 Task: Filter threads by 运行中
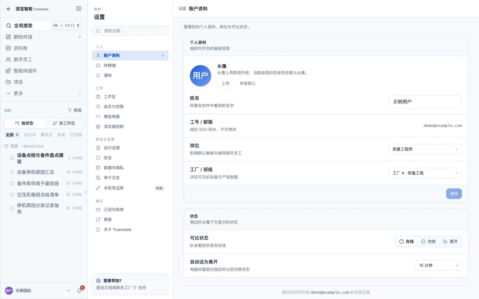30,135
